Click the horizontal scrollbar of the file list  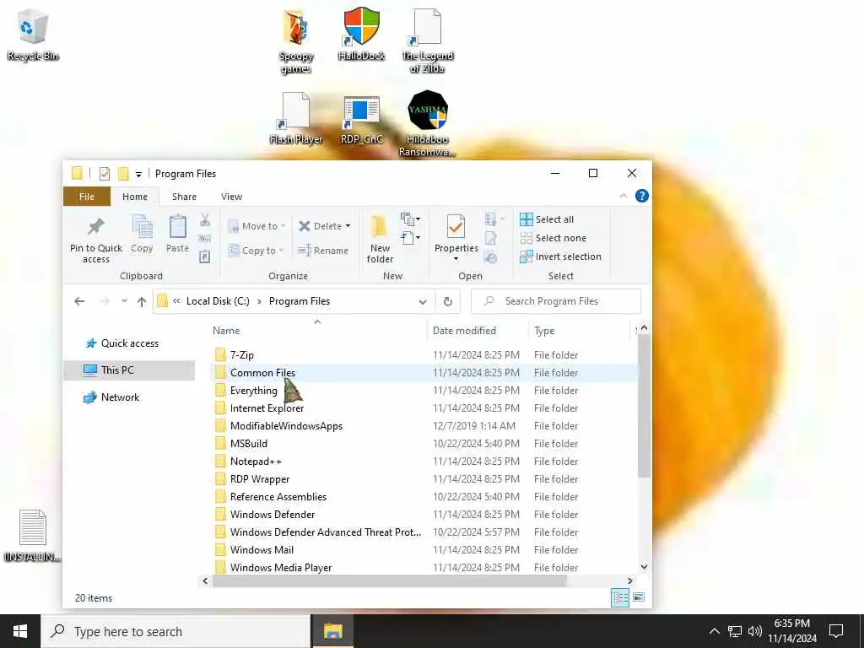coord(390,580)
